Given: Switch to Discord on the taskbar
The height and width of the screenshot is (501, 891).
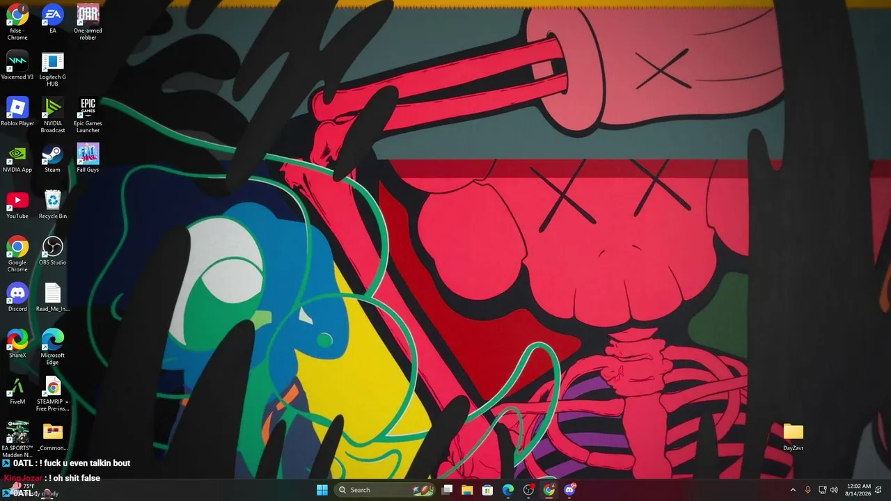Looking at the screenshot, I should (569, 490).
